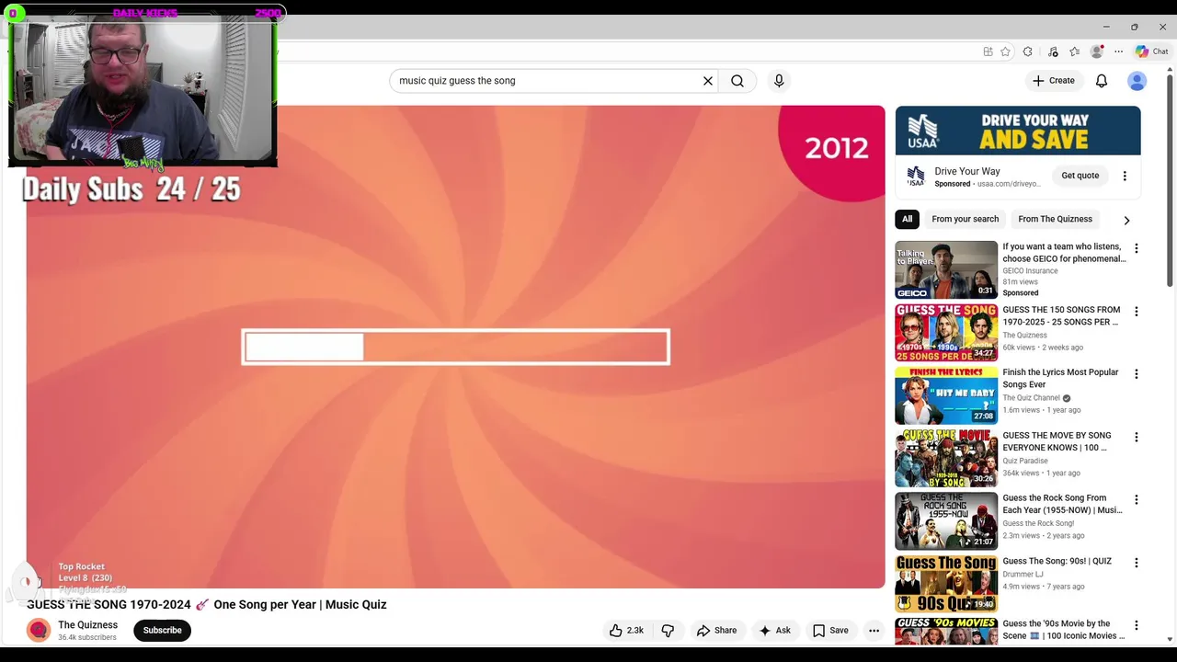Screen dimensions: 1177x662
Task: Click the search text field
Action: coord(547,81)
